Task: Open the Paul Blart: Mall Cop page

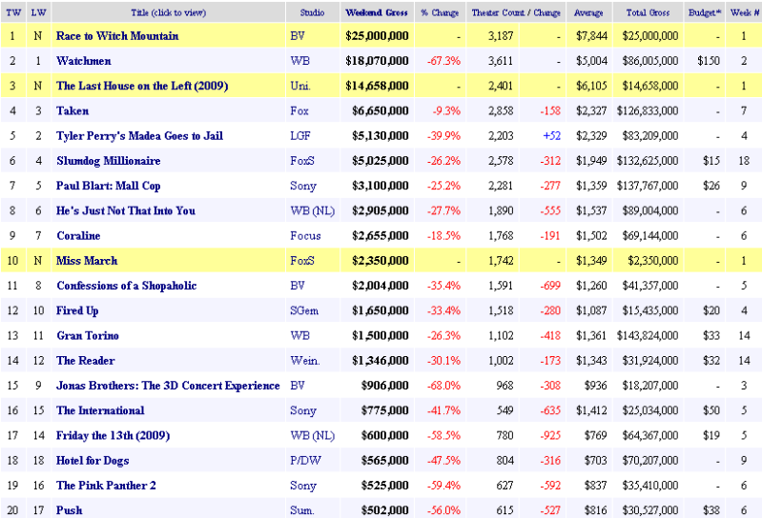Action: tap(108, 186)
